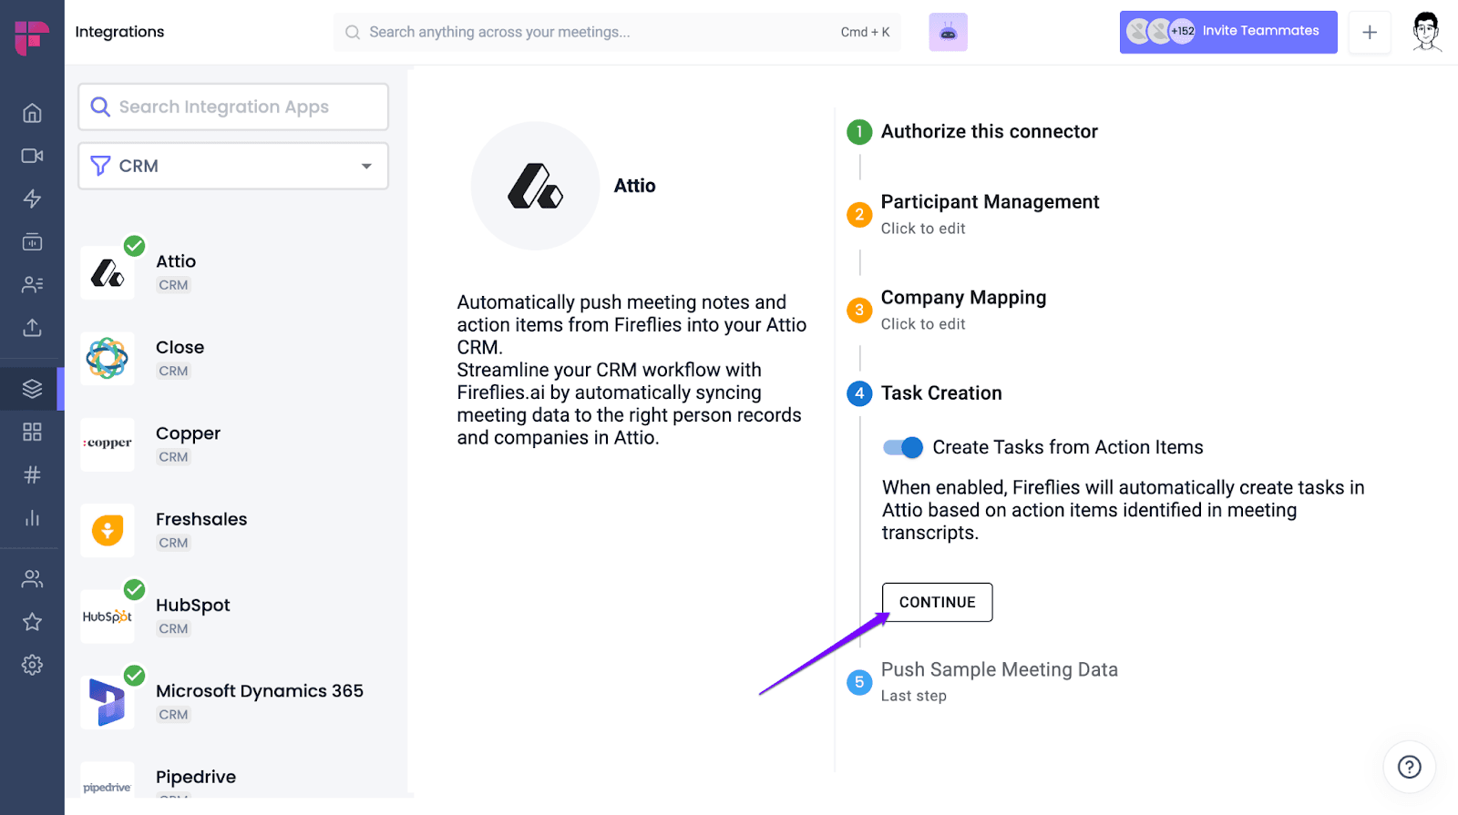Click 'Click to edit' under Participant Management

coord(923,229)
